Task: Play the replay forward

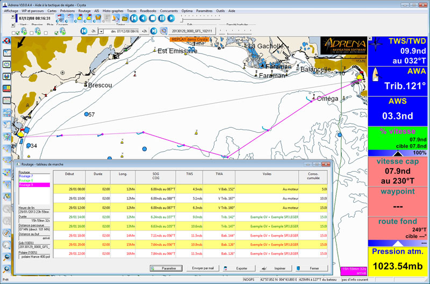Action: [171, 18]
